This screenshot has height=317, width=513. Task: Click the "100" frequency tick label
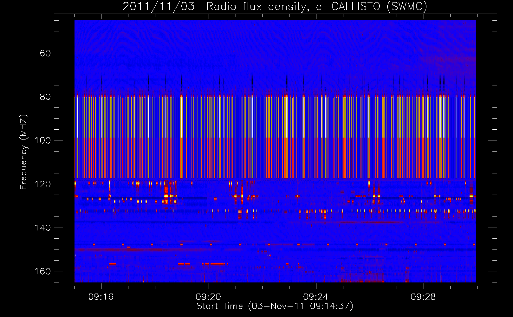(x=42, y=140)
